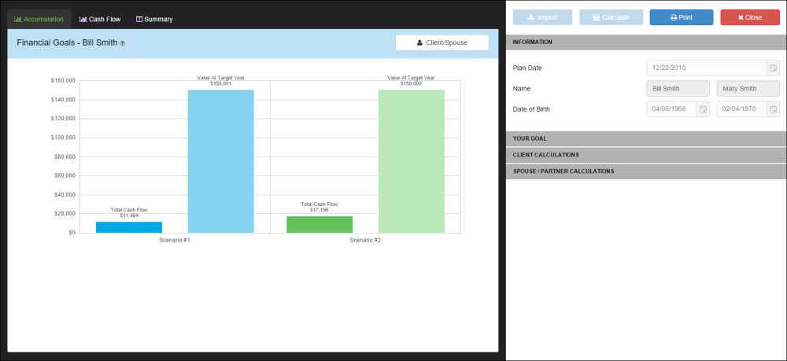Select Scenario #1 light blue target value bar
This screenshot has width=787, height=361.
(221, 161)
